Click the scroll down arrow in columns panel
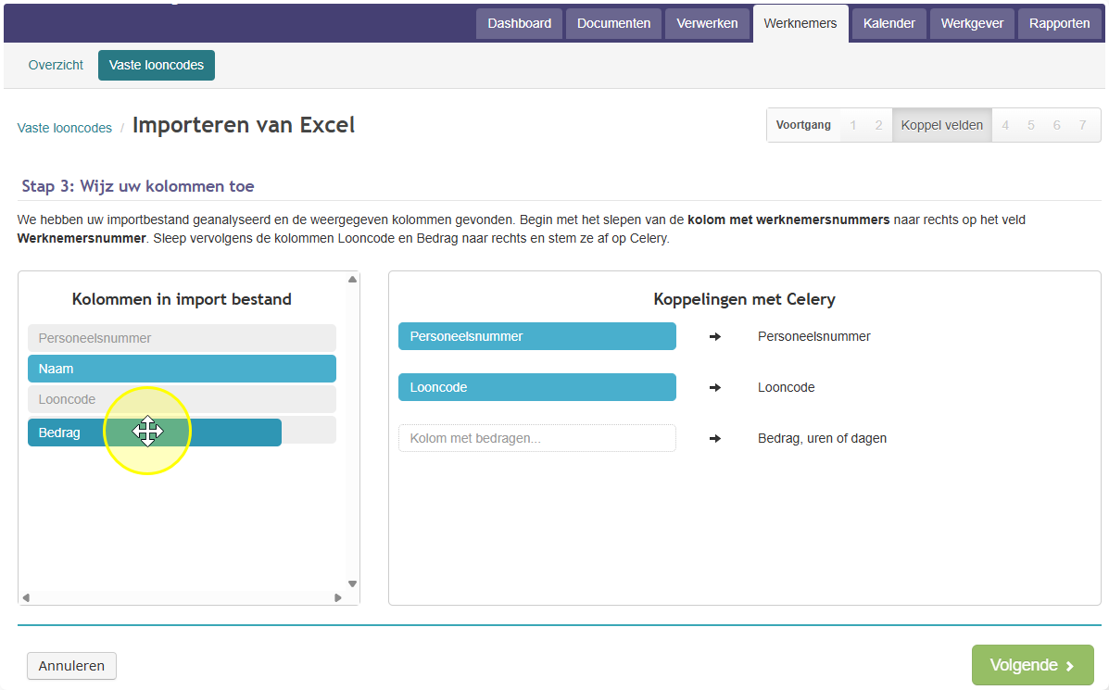The height and width of the screenshot is (690, 1109). coord(352,584)
